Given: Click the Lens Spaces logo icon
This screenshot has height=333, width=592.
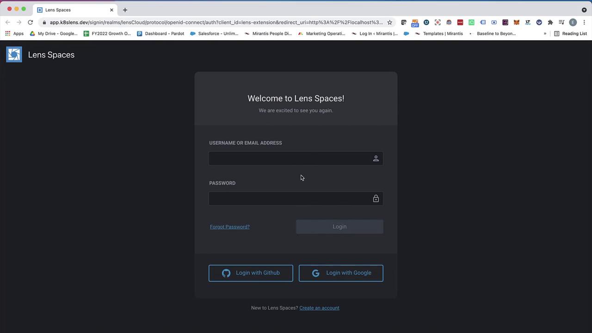Looking at the screenshot, I should point(14,55).
